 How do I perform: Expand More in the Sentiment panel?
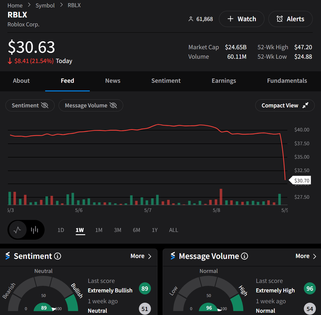coord(141,256)
